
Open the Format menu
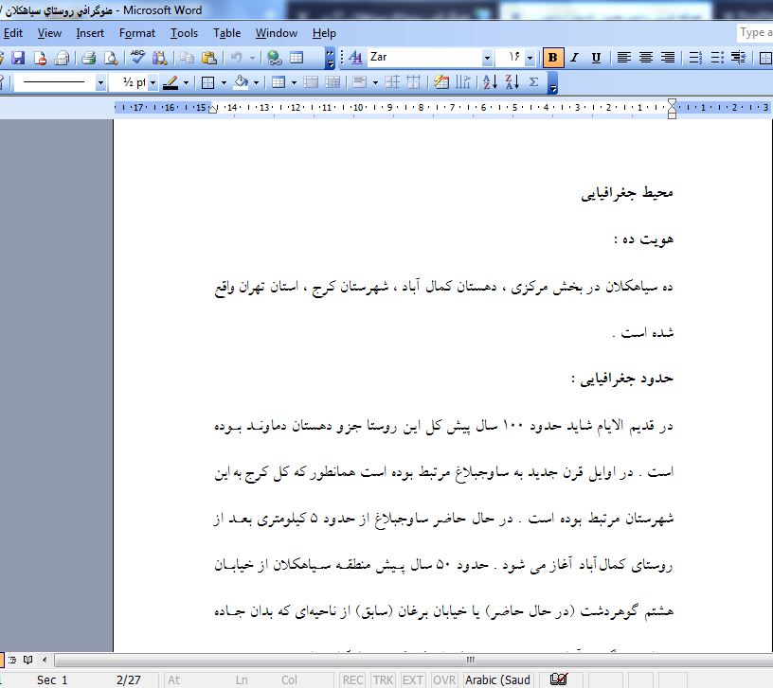tap(136, 33)
